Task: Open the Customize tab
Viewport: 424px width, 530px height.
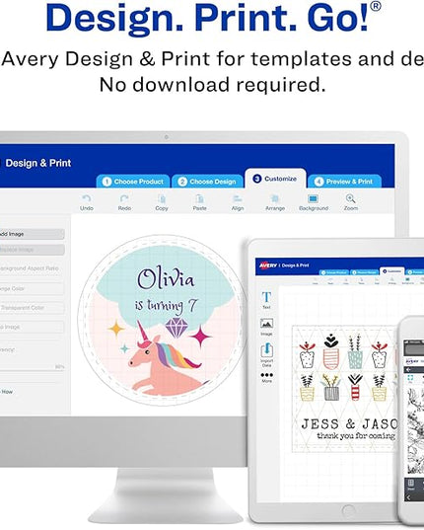Action: tap(275, 179)
